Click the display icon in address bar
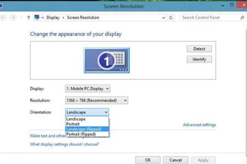This screenshot has width=247, height=164. [x=37, y=18]
